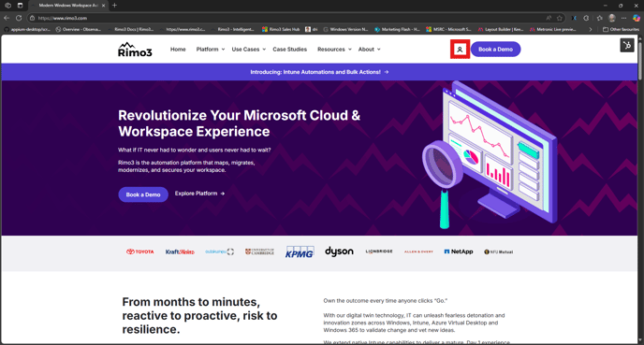
Task: Open the Rimo3 Docs bookmark
Action: (x=131, y=30)
